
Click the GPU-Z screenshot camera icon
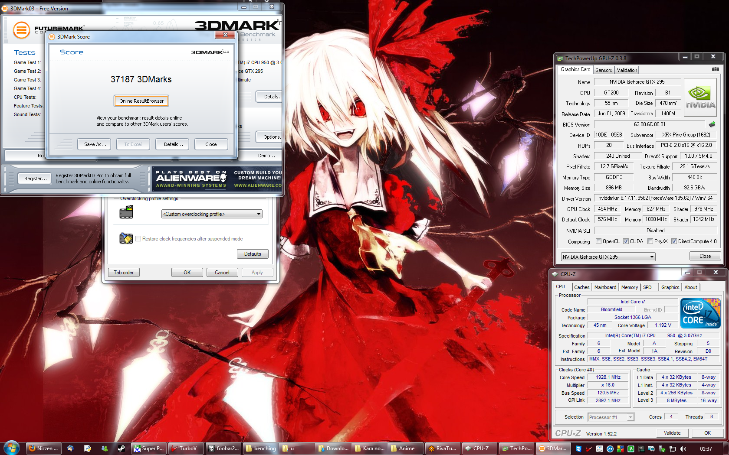tap(716, 69)
